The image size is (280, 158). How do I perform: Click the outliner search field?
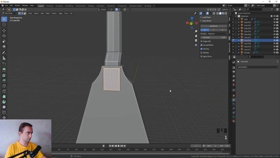click(254, 9)
